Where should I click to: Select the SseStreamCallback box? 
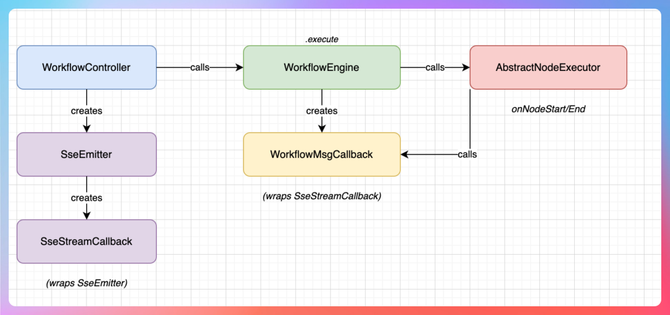pos(86,241)
